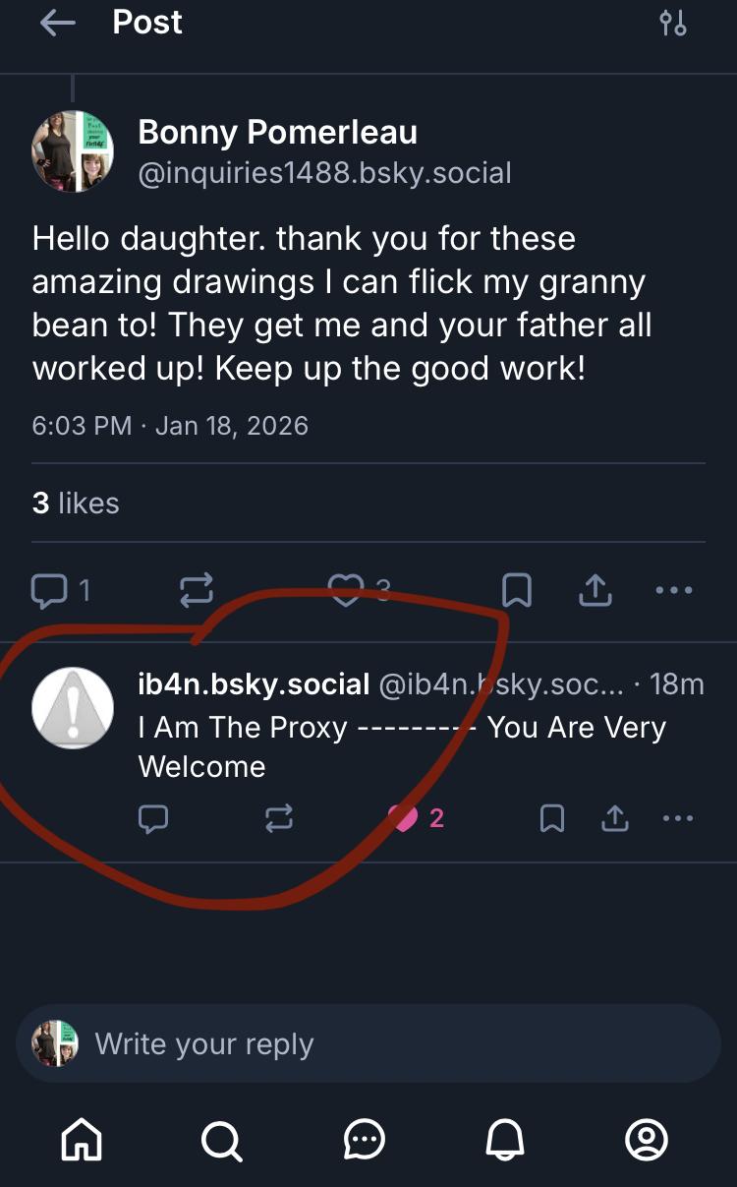Reply to ib4n.bsky.social's comment
This screenshot has width=737, height=1187.
pyautogui.click(x=153, y=818)
